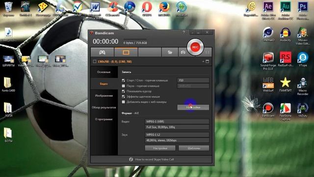The image size is (314, 177).
Task: Click the MPEG-1 L2 audio codec field
Action: (x=177, y=135)
